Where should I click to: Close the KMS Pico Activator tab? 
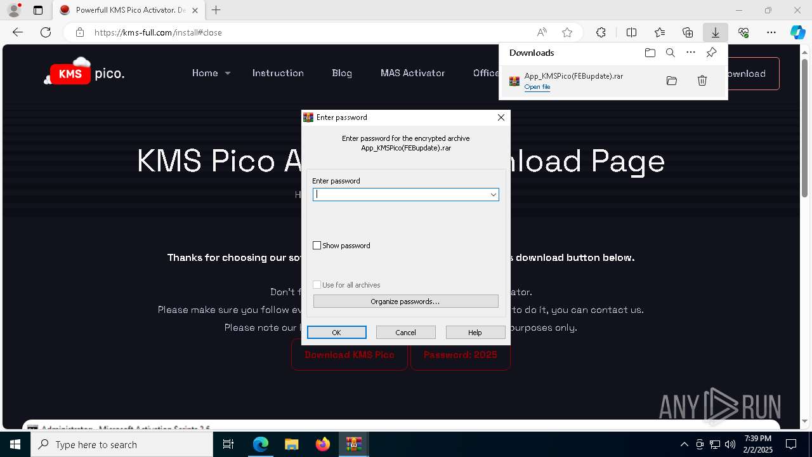(x=195, y=10)
